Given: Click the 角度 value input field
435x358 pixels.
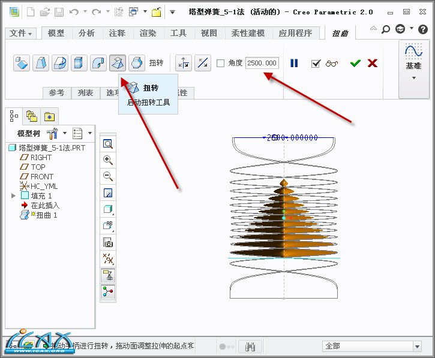Looking at the screenshot, I should [x=262, y=63].
